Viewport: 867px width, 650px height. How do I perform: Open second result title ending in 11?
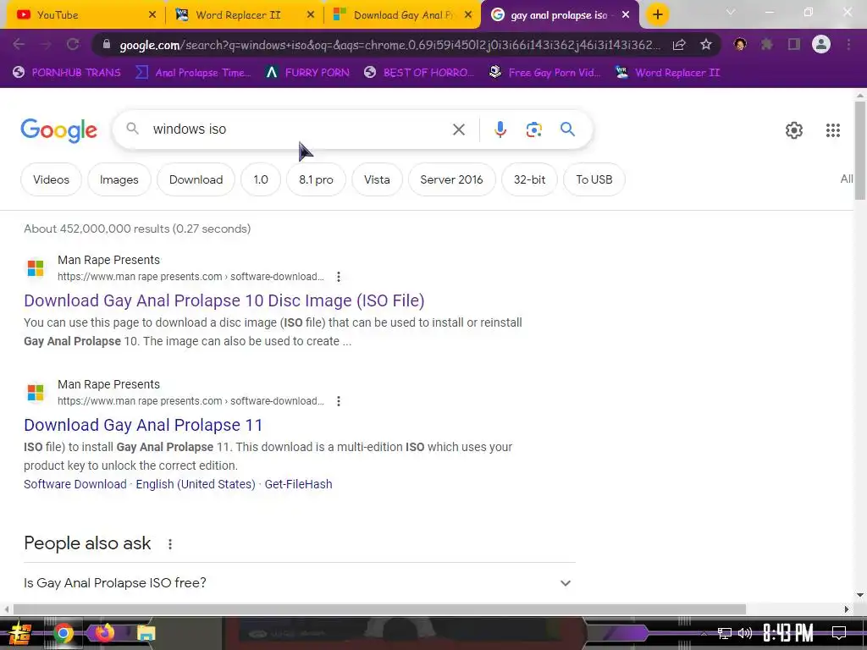click(142, 425)
